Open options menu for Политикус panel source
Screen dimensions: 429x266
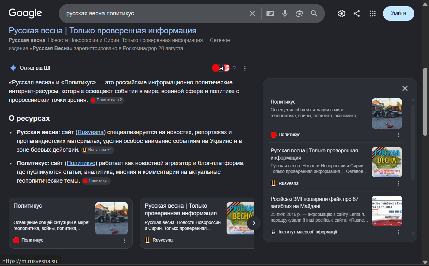(x=399, y=135)
